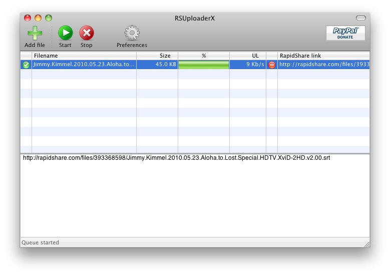Click the window resize grip corner

(367, 244)
